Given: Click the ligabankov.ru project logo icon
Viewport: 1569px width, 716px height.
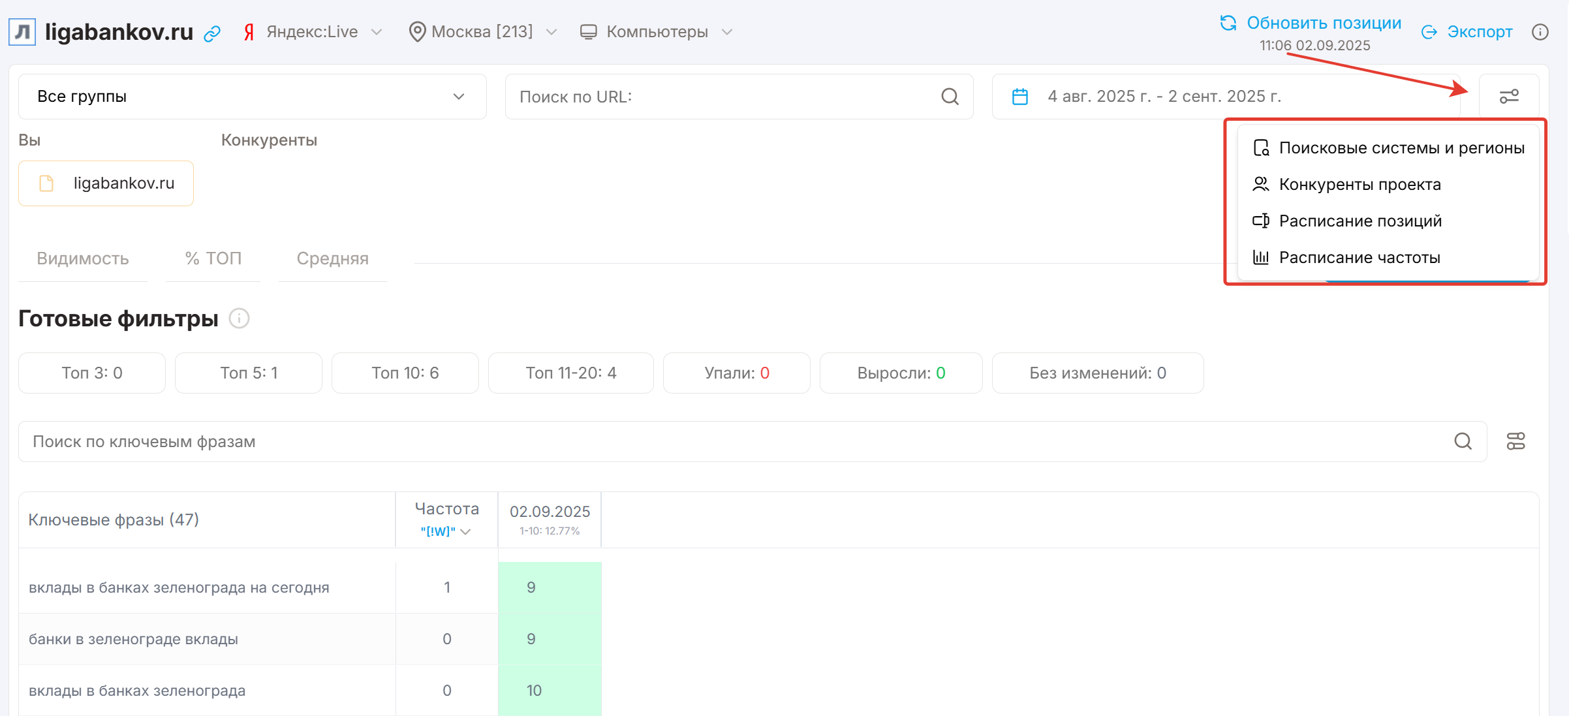Looking at the screenshot, I should click(x=22, y=31).
